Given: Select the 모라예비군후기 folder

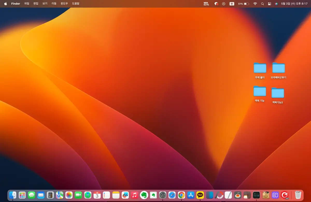Looking at the screenshot, I should pos(278,71).
